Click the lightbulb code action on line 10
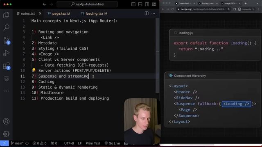This screenshot has height=147, width=262. (34, 70)
